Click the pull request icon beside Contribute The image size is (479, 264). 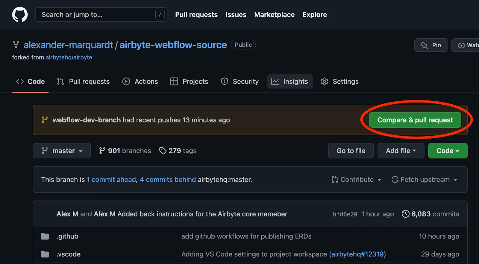(x=335, y=179)
